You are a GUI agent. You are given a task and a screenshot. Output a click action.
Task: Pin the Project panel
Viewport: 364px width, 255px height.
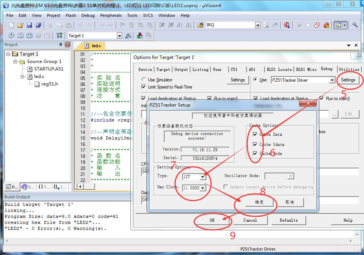pyautogui.click(x=60, y=45)
